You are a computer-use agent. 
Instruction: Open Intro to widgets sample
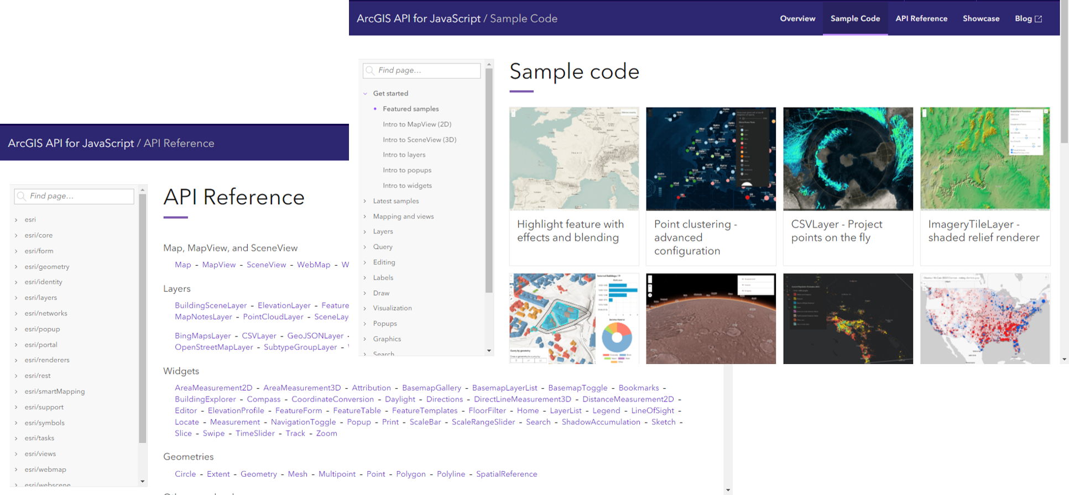click(x=407, y=186)
